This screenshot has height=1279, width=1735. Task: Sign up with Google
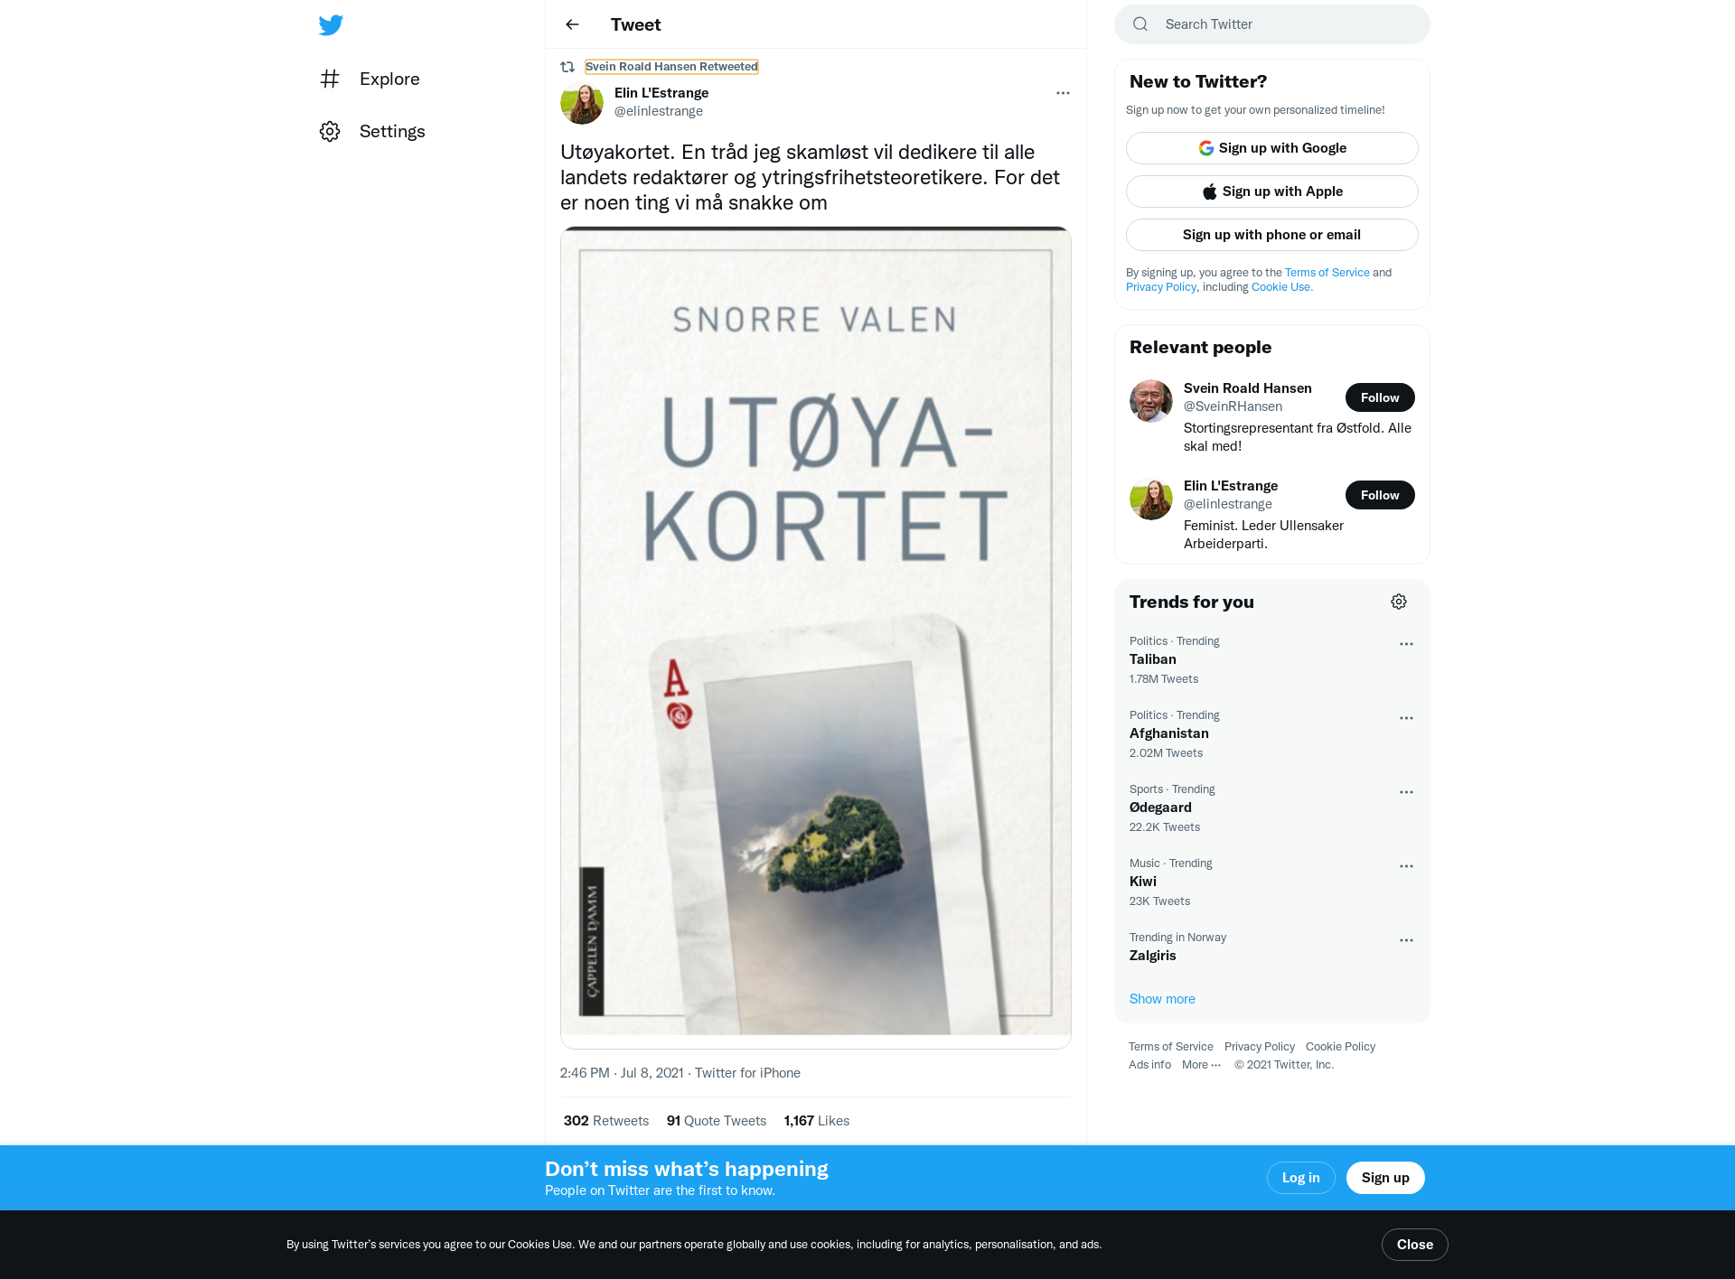coord(1272,148)
